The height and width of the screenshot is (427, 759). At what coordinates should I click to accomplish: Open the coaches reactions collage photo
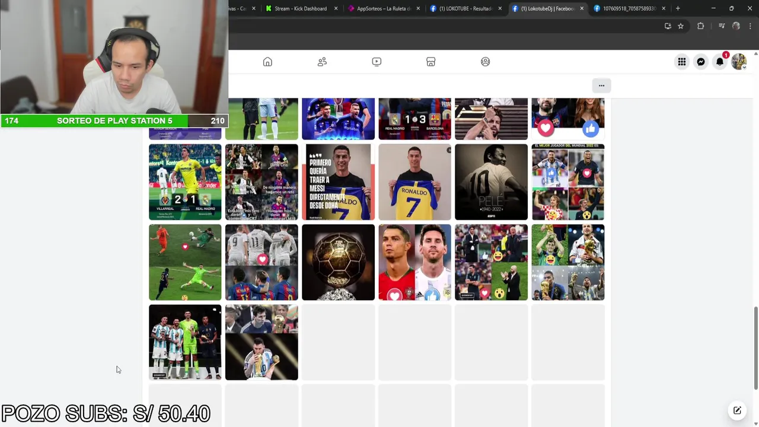click(x=491, y=262)
